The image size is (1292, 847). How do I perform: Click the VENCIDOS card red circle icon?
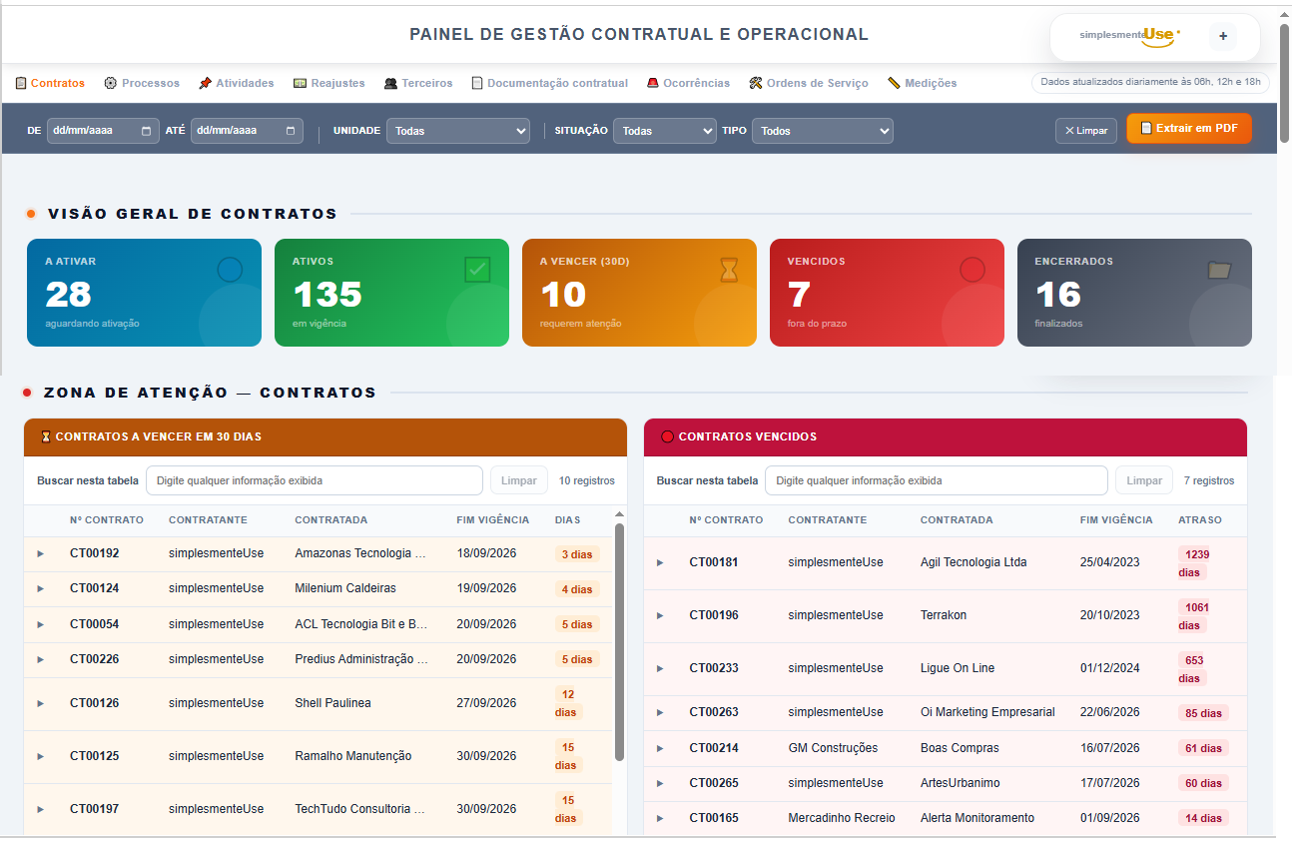(972, 270)
